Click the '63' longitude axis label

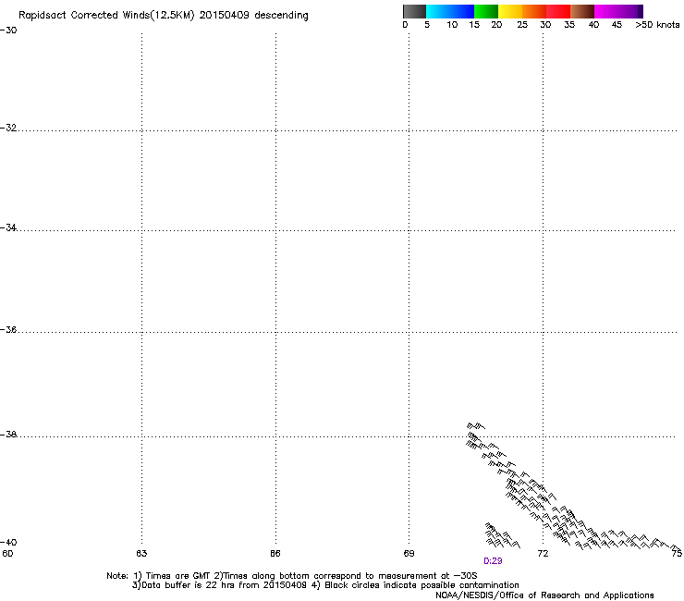tap(141, 554)
